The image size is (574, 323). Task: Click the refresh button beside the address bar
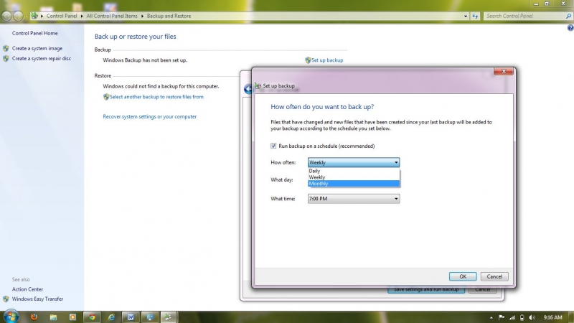(475, 15)
